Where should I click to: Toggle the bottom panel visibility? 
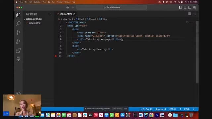[185, 7]
